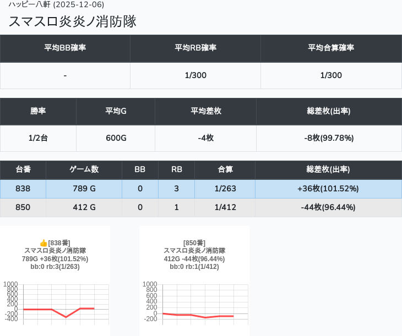The height and width of the screenshot is (336, 402).
Task: Click the thumbs-up icon on machine 838 chart
Action: point(44,243)
